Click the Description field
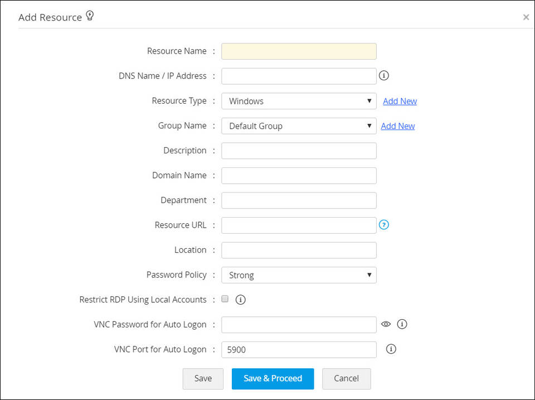Viewport: 535px width, 400px height. click(299, 151)
